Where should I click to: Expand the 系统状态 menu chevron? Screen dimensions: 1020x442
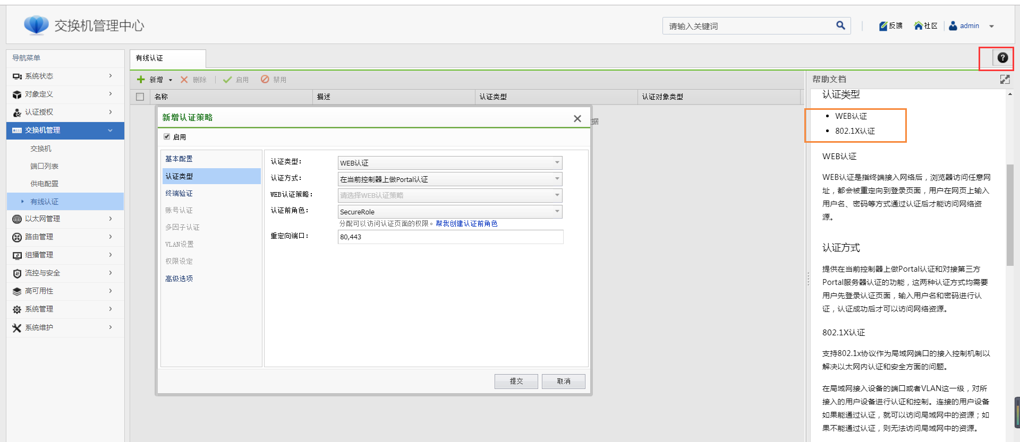click(x=110, y=76)
